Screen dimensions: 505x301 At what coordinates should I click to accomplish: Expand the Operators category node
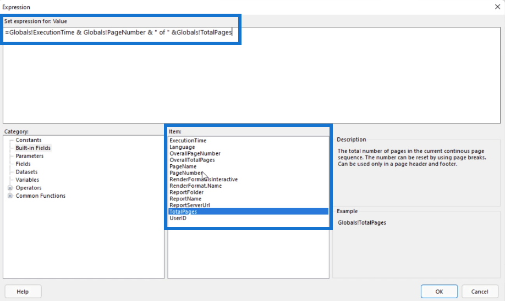pos(10,188)
